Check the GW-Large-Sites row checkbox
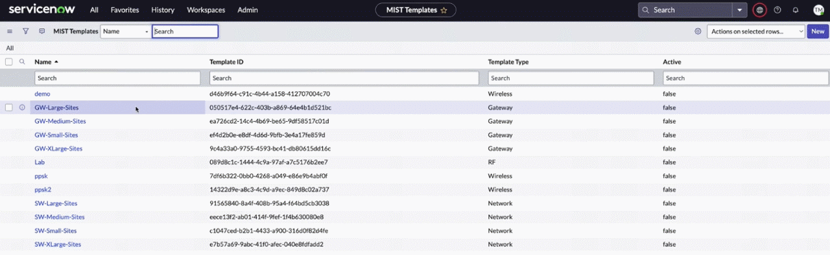Image resolution: width=830 pixels, height=255 pixels. click(9, 107)
